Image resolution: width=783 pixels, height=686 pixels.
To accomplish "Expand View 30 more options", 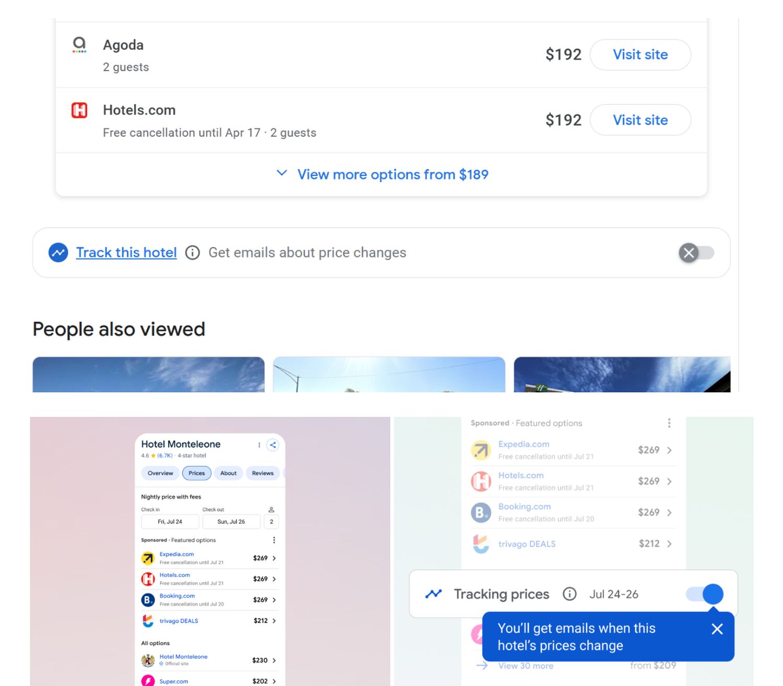I will pyautogui.click(x=526, y=666).
